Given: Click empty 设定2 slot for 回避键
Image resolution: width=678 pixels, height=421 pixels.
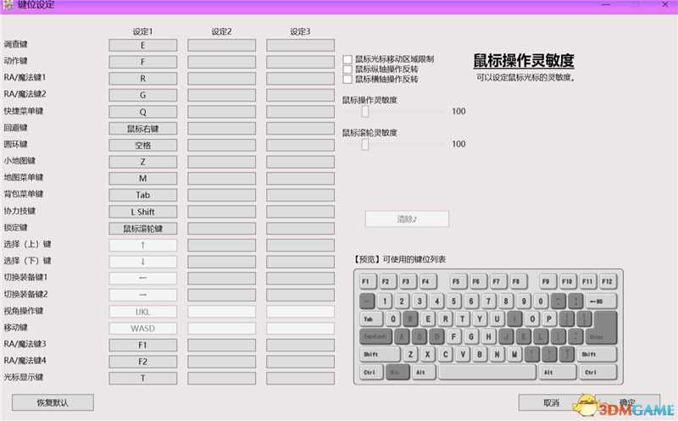Looking at the screenshot, I should coord(221,129).
